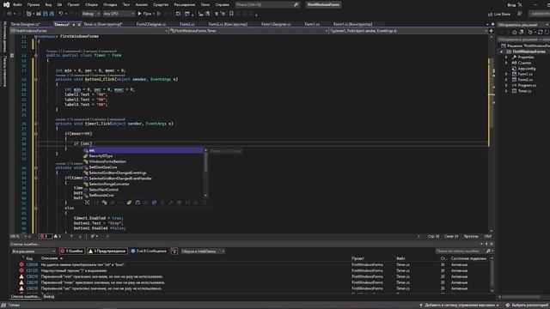Open the timer1_Tick member dropdown
550x309 pixels.
tap(409, 31)
